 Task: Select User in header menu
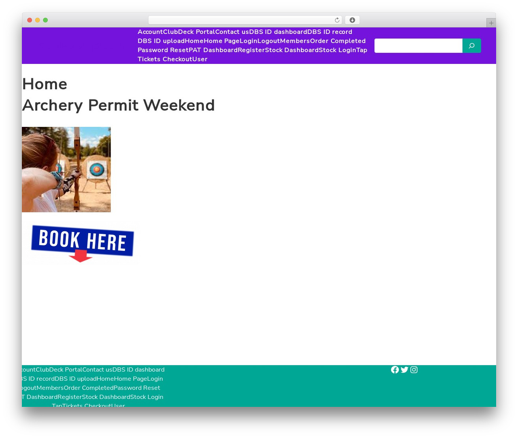click(200, 59)
